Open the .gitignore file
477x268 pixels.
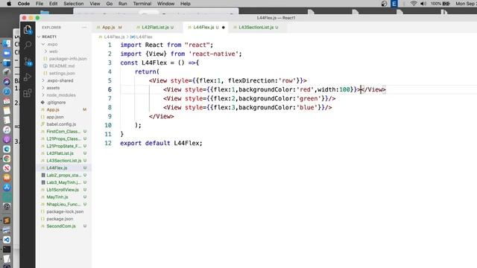[x=56, y=103]
